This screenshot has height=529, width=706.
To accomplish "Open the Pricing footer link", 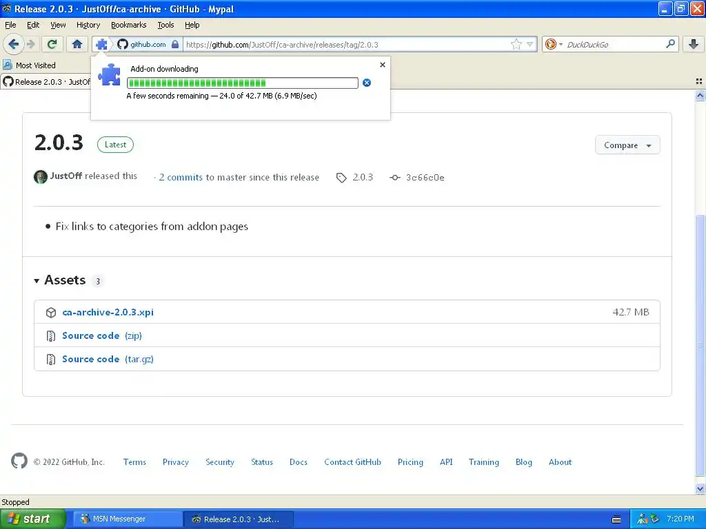I will point(410,462).
